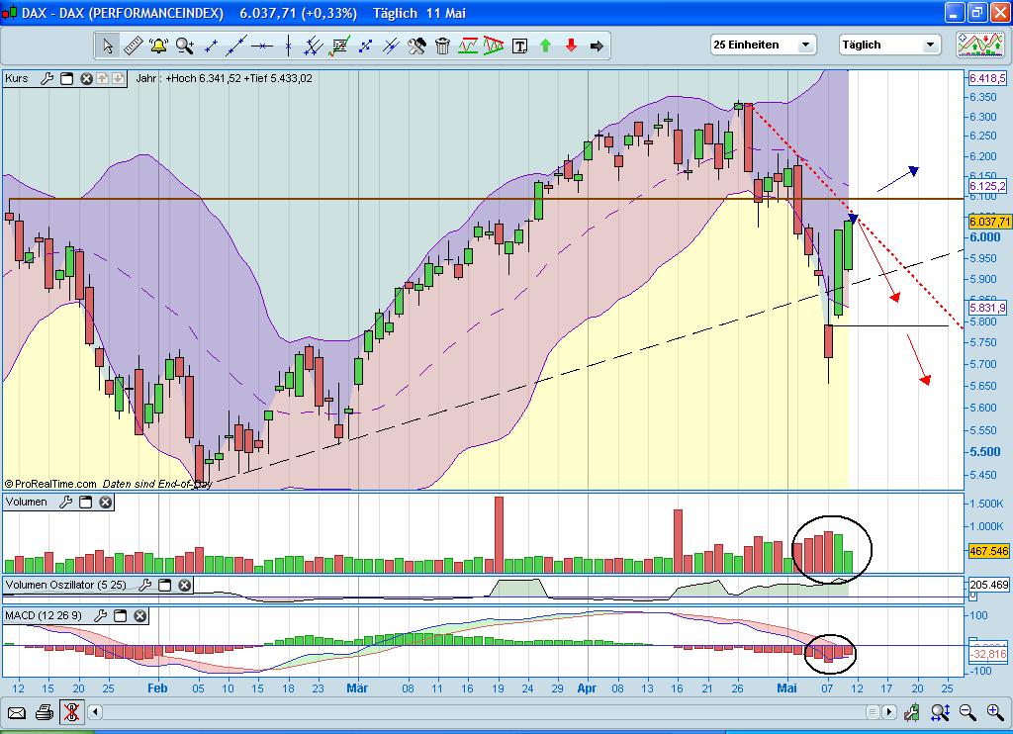Click the scroll right arrow of the time scrollbar
1013x734 pixels.
click(889, 712)
